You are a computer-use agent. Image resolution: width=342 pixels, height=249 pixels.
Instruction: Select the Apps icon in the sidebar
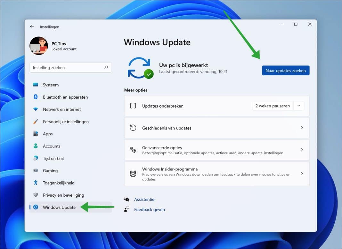click(36, 134)
